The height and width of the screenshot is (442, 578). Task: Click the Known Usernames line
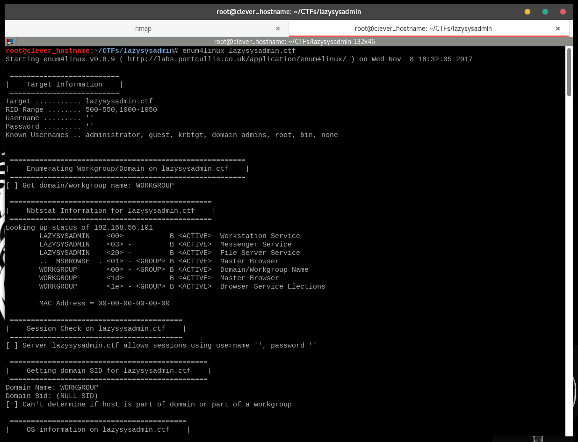point(172,135)
